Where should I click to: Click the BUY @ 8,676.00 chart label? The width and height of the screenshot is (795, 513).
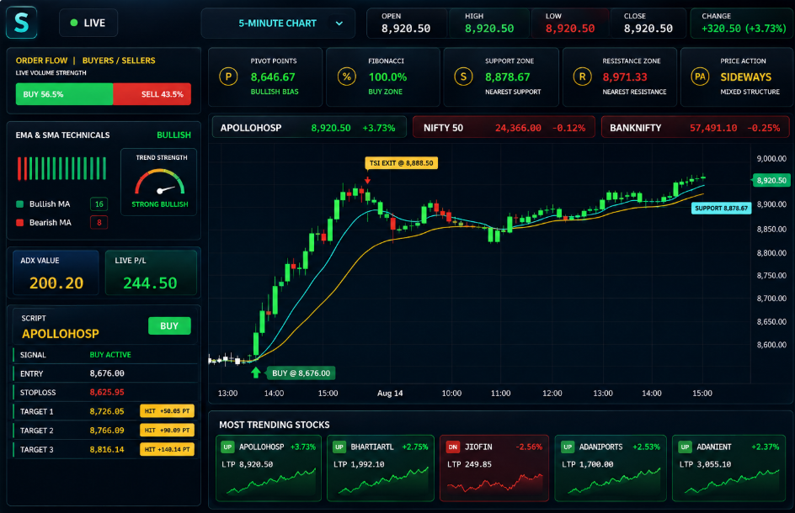coord(301,373)
